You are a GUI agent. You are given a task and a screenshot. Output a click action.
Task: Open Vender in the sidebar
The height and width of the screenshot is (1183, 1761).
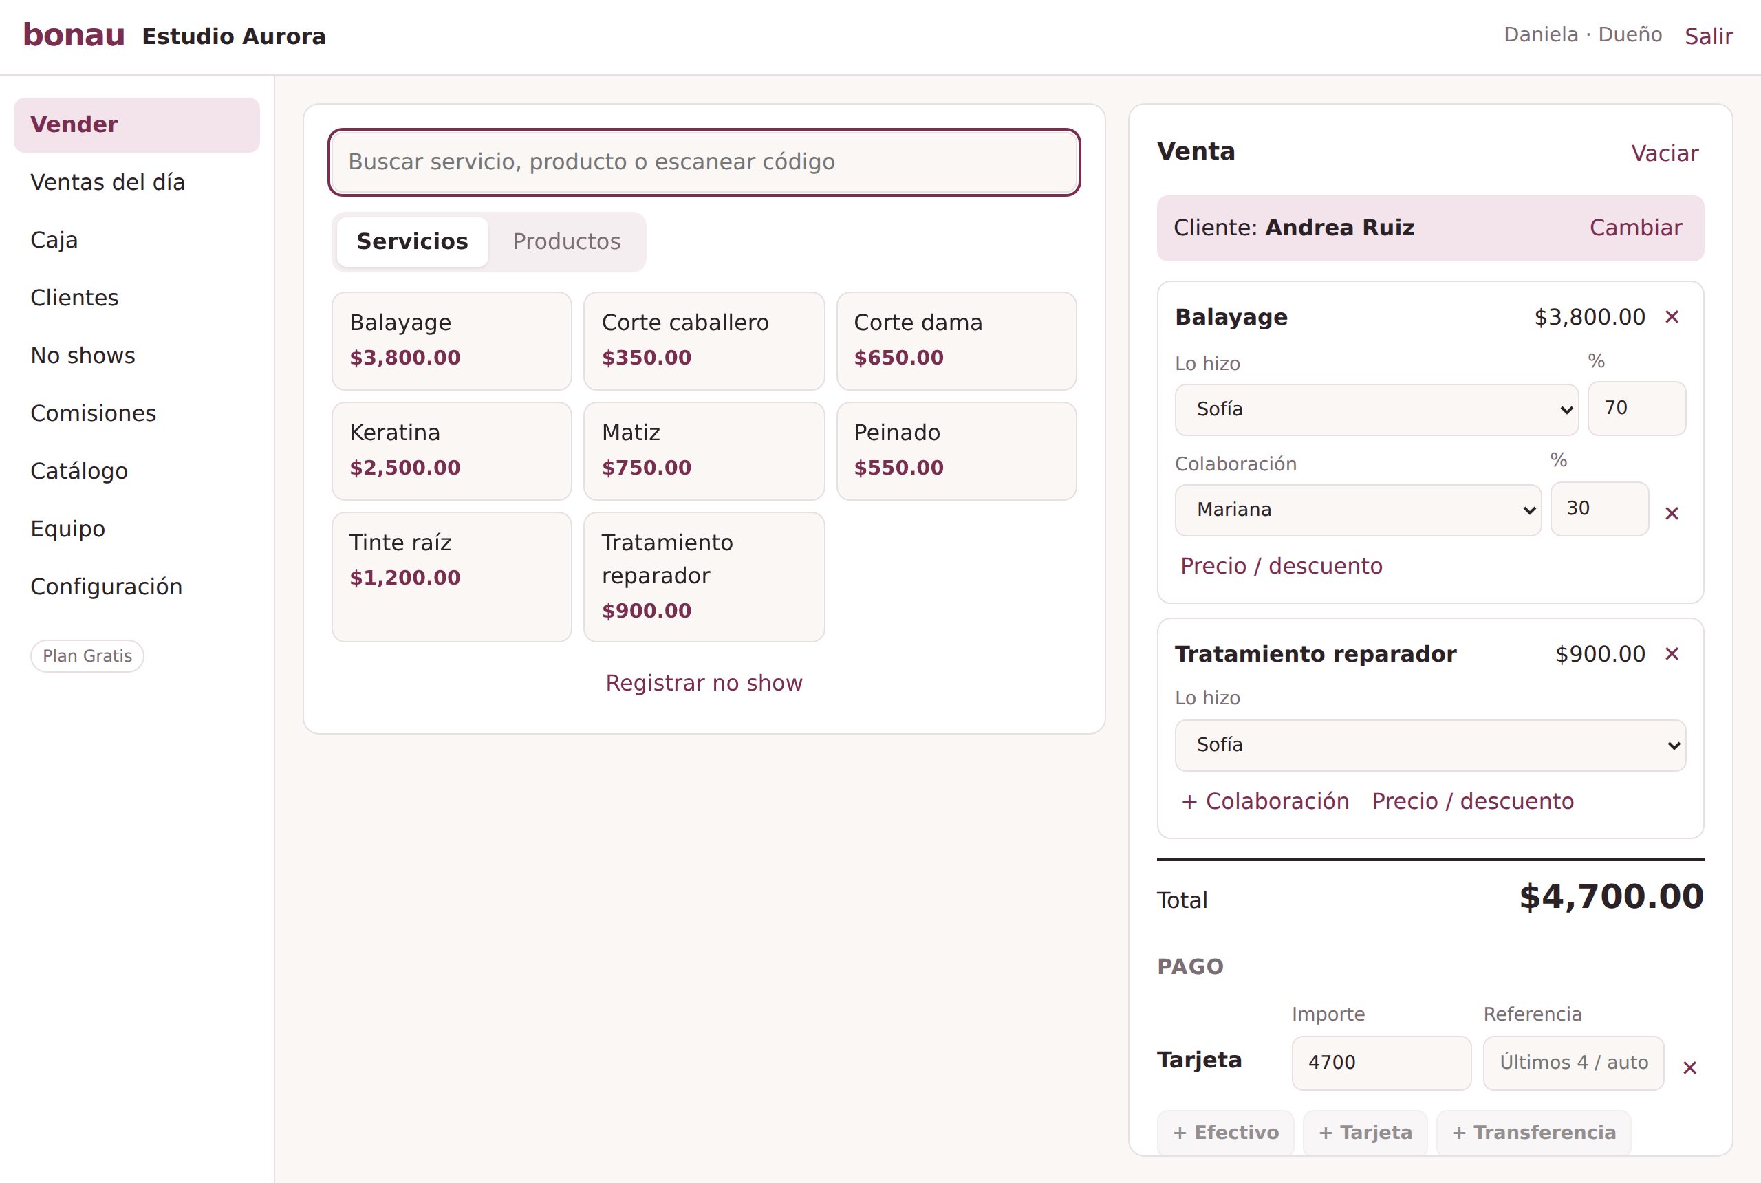pos(137,124)
